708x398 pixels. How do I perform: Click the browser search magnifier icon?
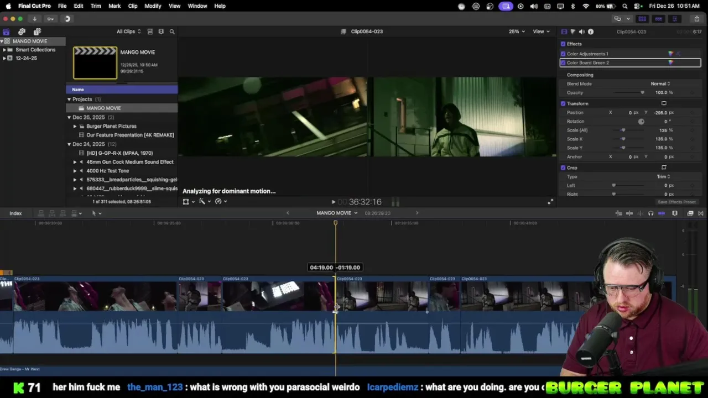click(x=172, y=32)
